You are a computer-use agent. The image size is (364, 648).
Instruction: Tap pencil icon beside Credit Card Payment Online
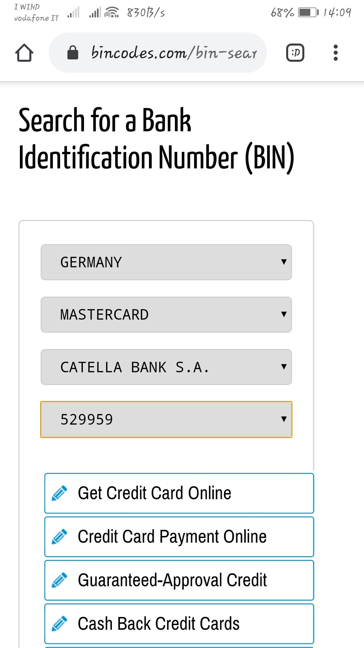[60, 537]
